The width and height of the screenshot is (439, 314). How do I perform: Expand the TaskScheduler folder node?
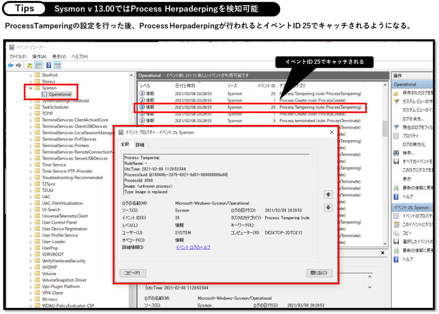tap(31, 107)
